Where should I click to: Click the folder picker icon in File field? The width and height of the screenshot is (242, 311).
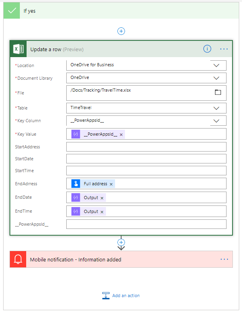click(x=217, y=92)
